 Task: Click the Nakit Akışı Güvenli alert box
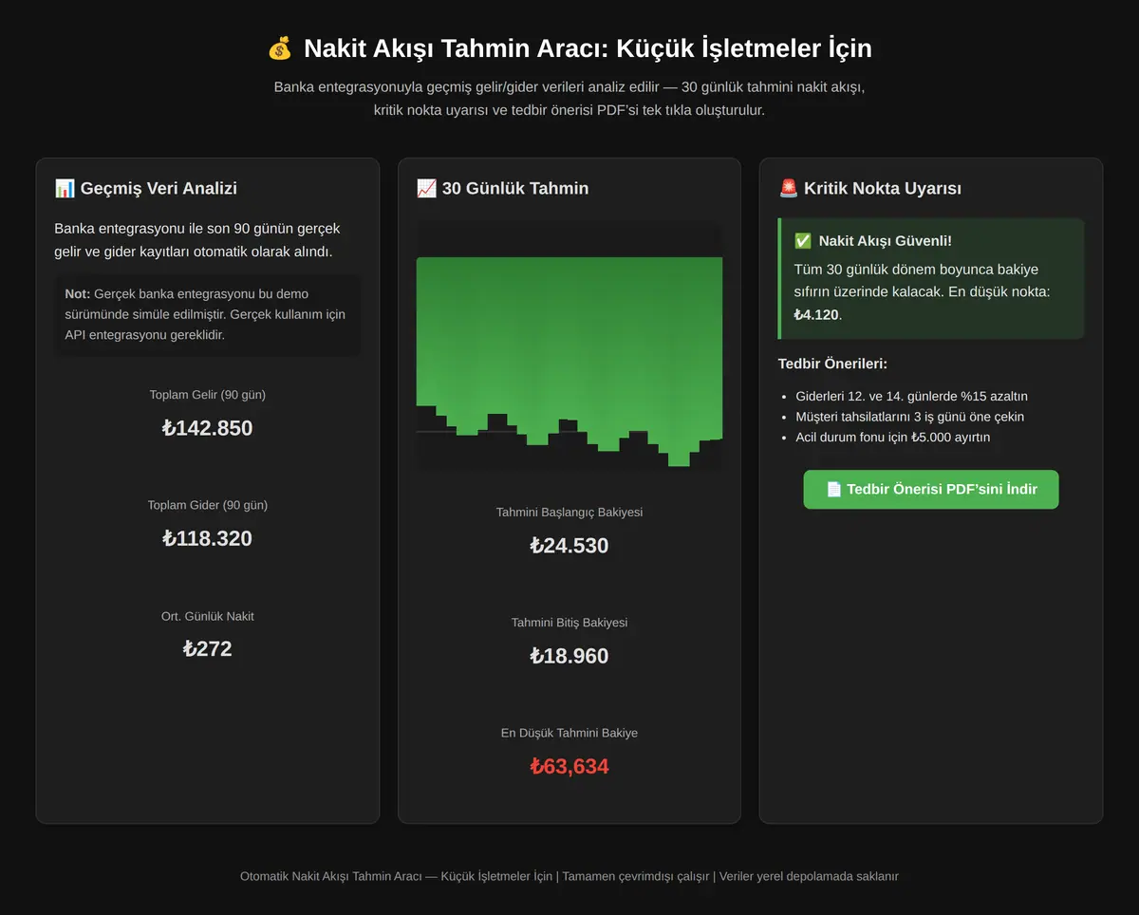tap(931, 278)
